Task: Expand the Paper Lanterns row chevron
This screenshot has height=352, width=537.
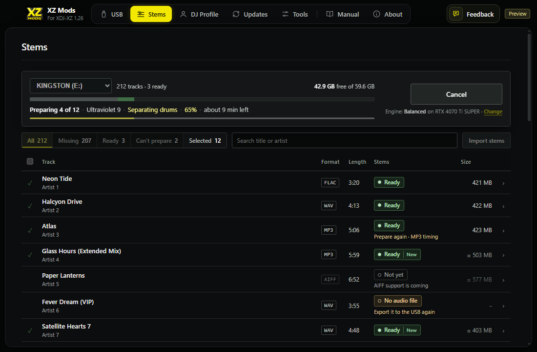Action: pos(503,280)
